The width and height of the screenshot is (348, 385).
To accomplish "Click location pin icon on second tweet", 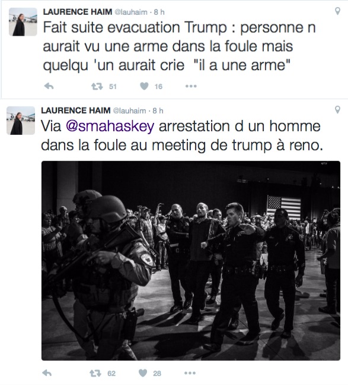I will [337, 109].
